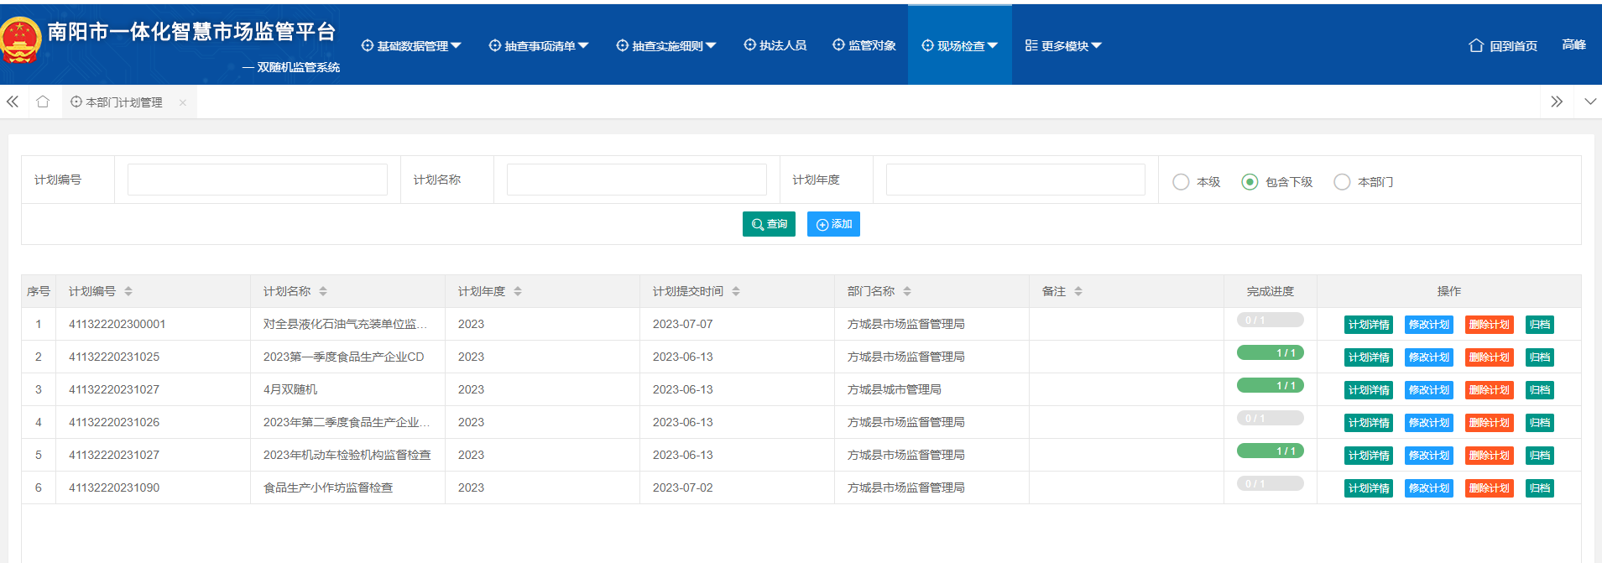The width and height of the screenshot is (1602, 563).
Task: Click the 序号 column header
Action: pos(39,291)
